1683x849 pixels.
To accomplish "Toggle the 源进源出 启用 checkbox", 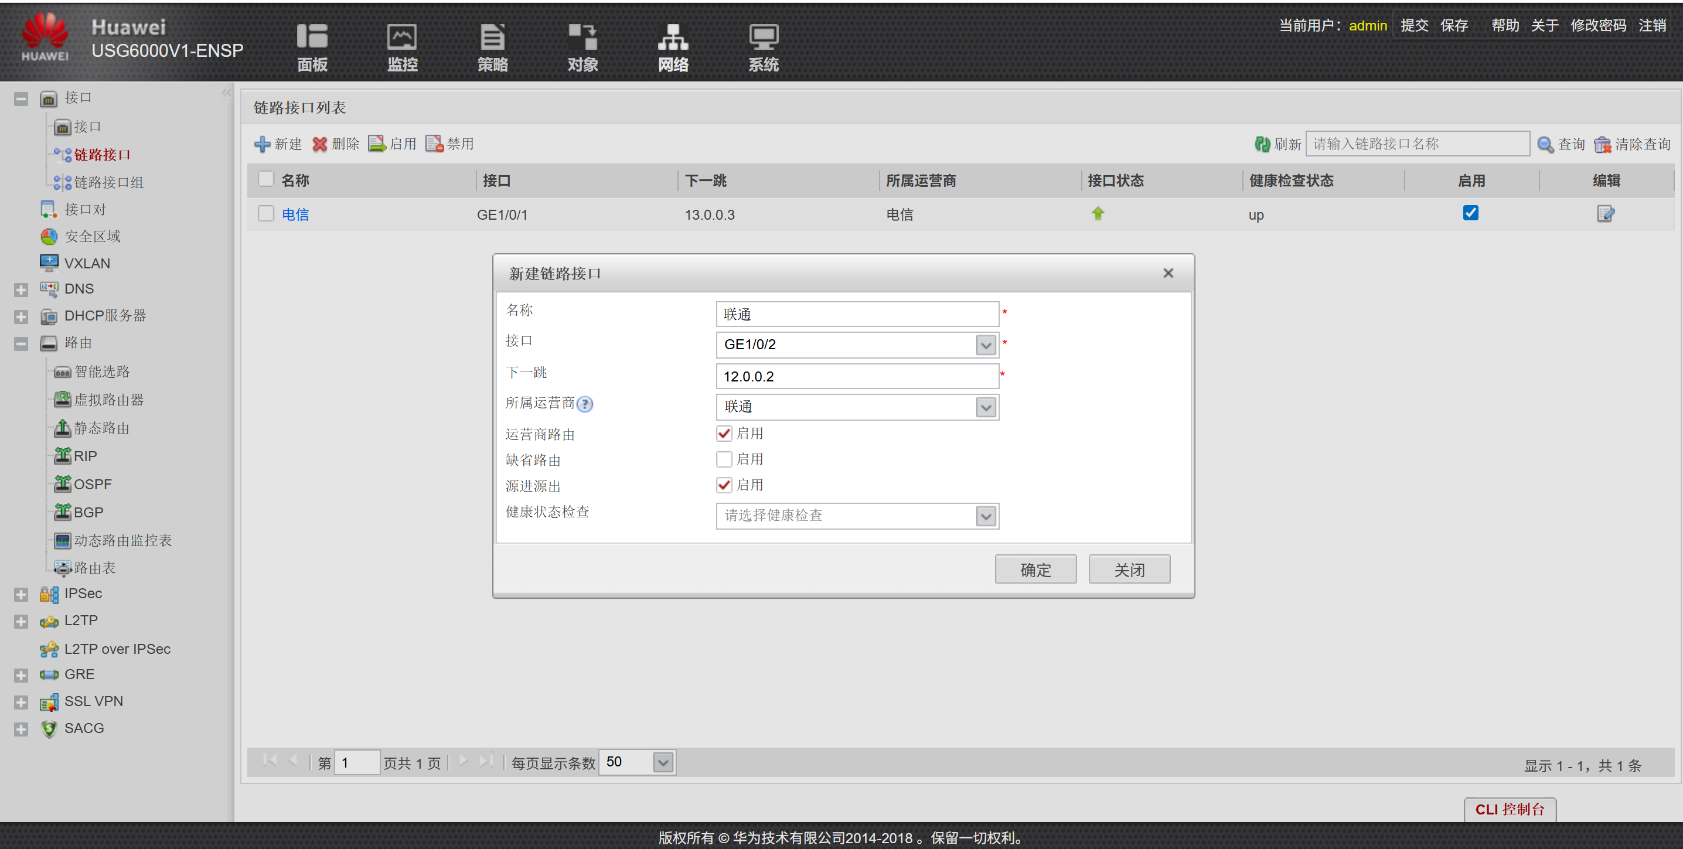I will [724, 485].
